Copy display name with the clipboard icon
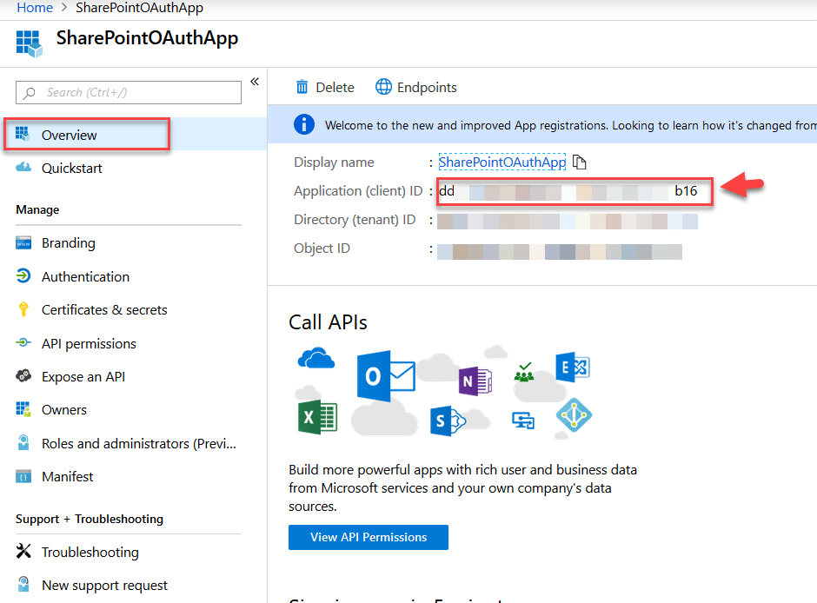This screenshot has width=817, height=603. [580, 162]
